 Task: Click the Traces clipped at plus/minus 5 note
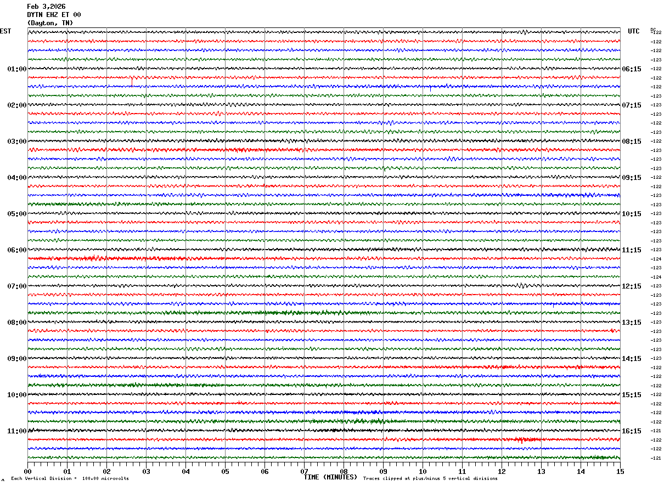tap(430, 478)
